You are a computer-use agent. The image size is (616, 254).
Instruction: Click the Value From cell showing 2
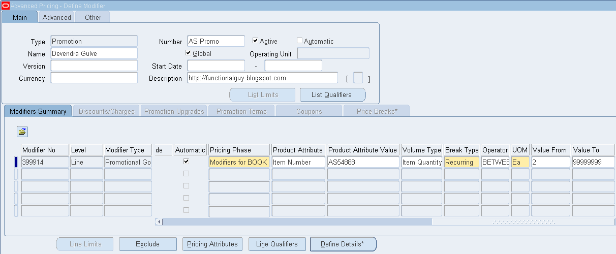click(x=550, y=162)
